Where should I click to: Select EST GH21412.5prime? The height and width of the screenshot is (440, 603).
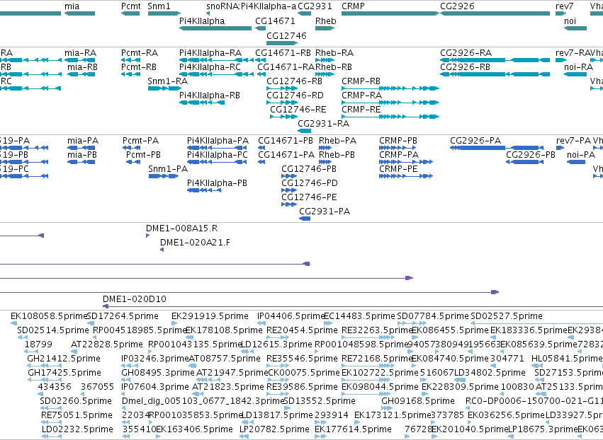[45, 366]
